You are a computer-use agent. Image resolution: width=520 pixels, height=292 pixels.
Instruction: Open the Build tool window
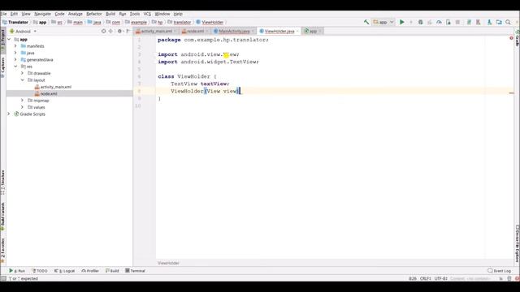click(112, 271)
